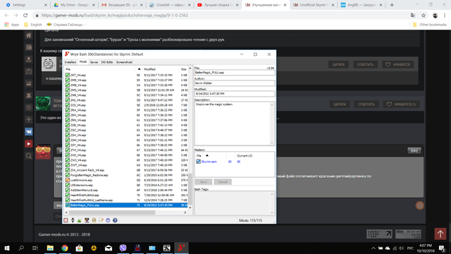Image resolution: width=451 pixels, height=254 pixels.
Task: Go back with the browser back arrow
Action: coord(6,16)
